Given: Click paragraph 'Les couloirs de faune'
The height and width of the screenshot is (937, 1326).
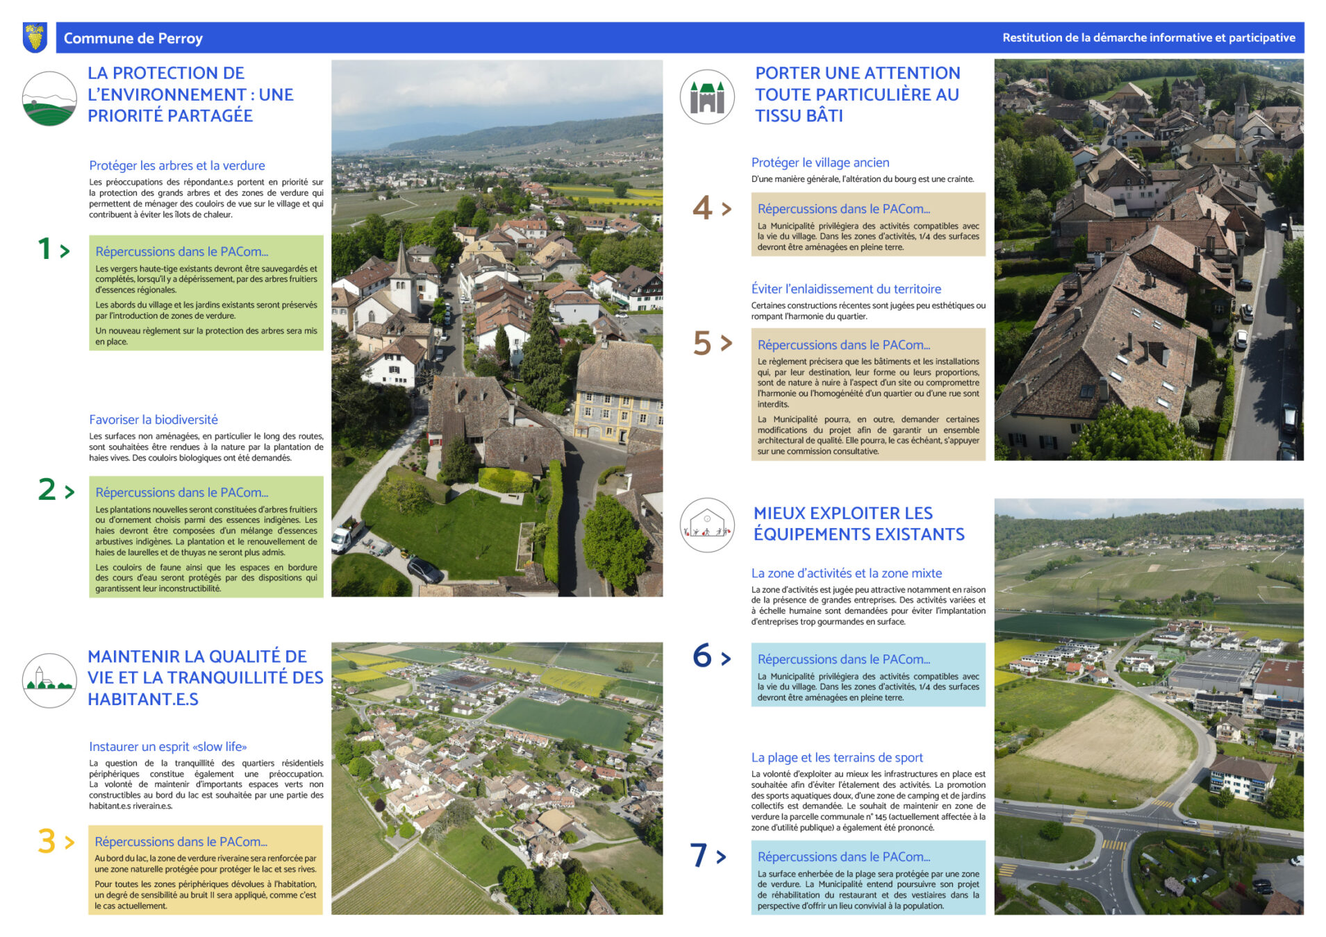Looking at the screenshot, I should tap(206, 577).
